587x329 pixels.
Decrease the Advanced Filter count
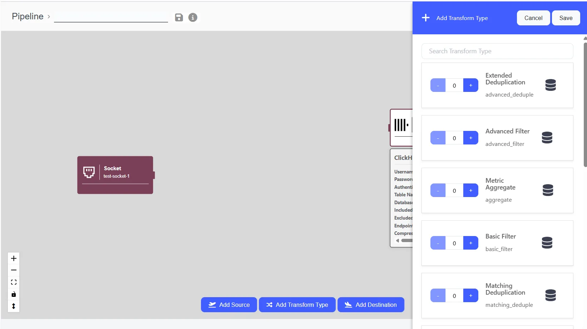[x=438, y=138]
